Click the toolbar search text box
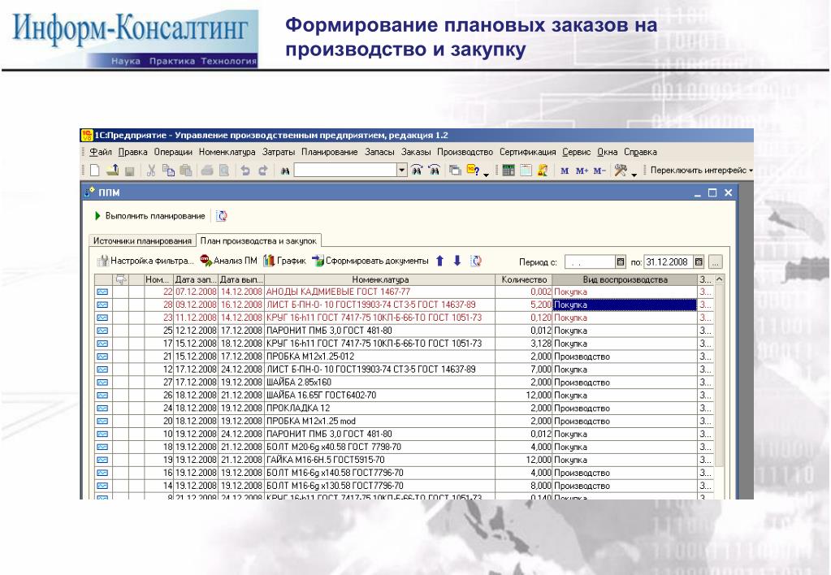831x575 pixels. click(x=345, y=170)
